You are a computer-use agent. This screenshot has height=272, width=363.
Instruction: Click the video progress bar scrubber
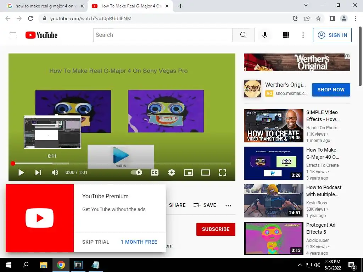[13, 164]
